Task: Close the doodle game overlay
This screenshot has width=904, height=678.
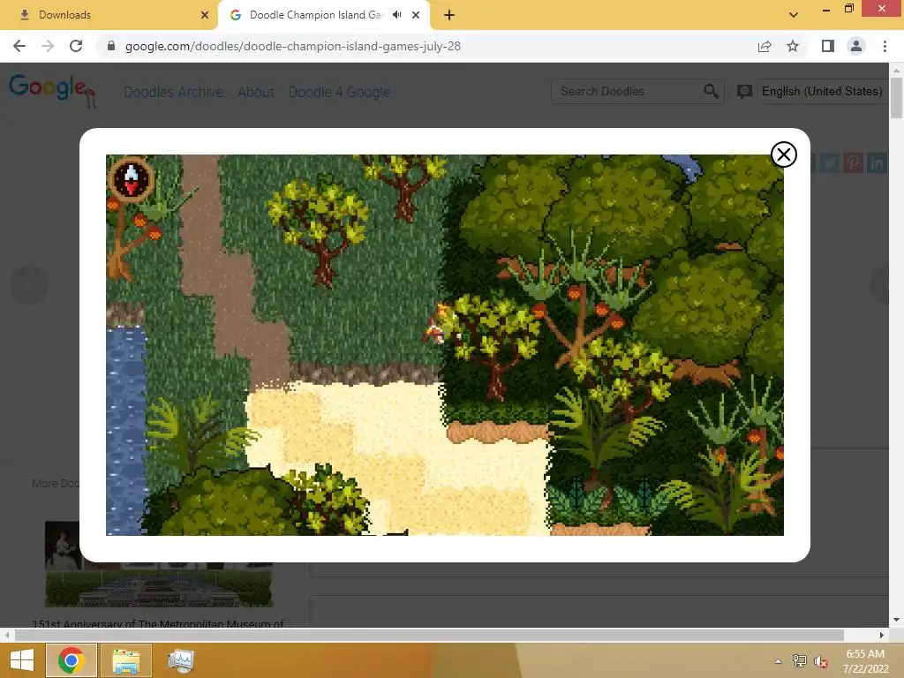Action: tap(784, 154)
